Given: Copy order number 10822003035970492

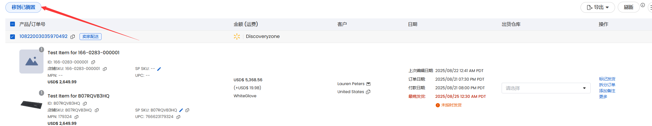Looking at the screenshot, I should click(x=73, y=37).
